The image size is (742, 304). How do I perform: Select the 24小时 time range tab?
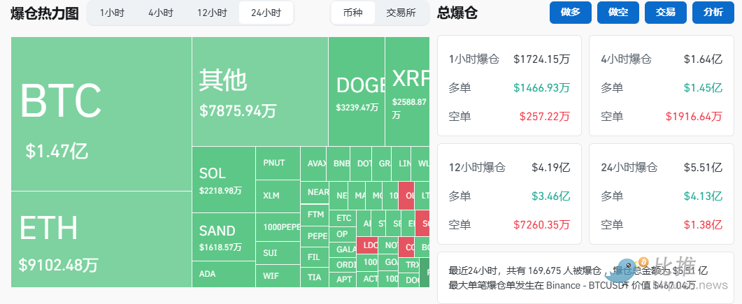tap(266, 13)
